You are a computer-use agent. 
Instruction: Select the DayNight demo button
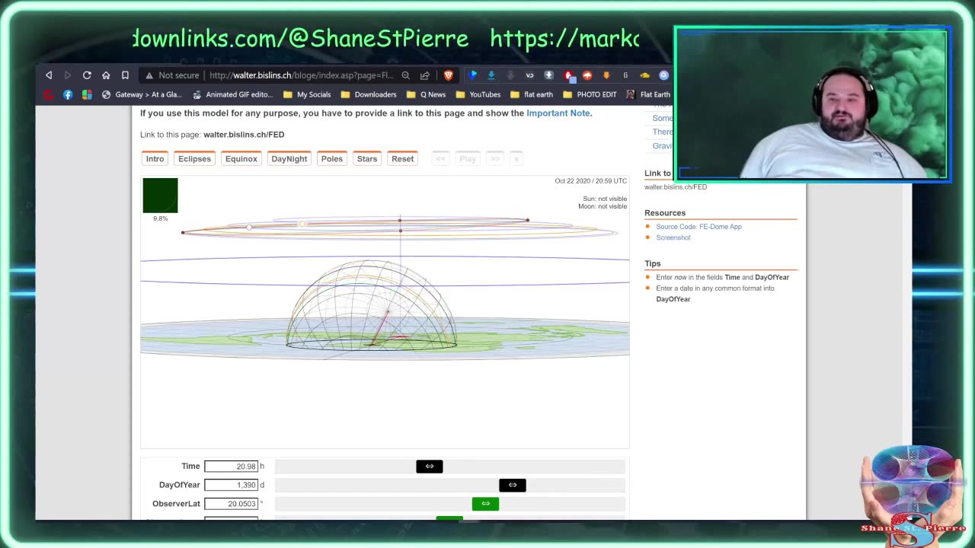[289, 159]
